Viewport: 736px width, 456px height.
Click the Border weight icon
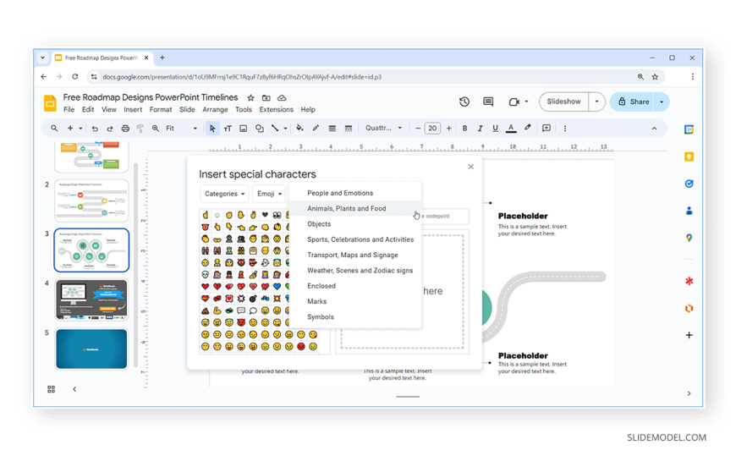pyautogui.click(x=332, y=129)
